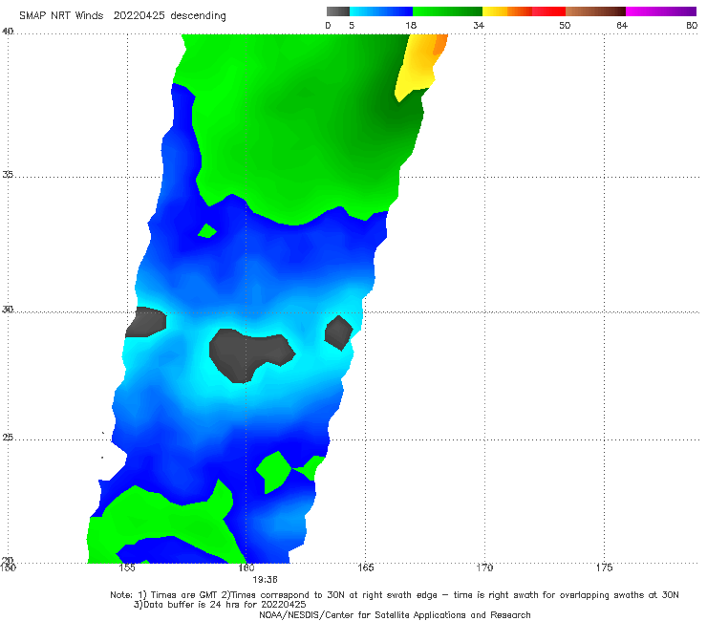Screen dimensions: 707x621
Task: Select the '5' label under the color bar
Action: pyautogui.click(x=352, y=25)
